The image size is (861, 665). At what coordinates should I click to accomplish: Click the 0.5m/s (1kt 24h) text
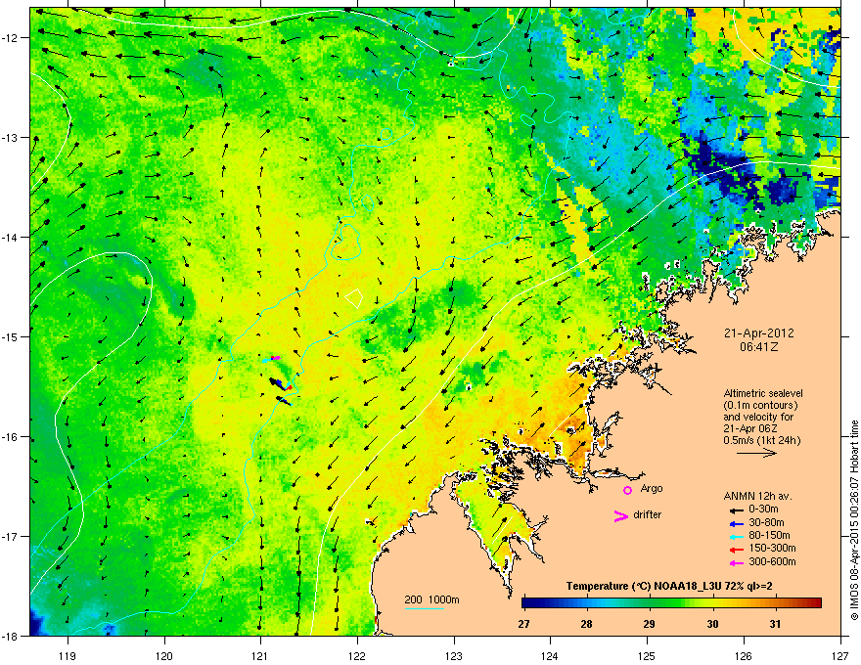[x=761, y=440]
